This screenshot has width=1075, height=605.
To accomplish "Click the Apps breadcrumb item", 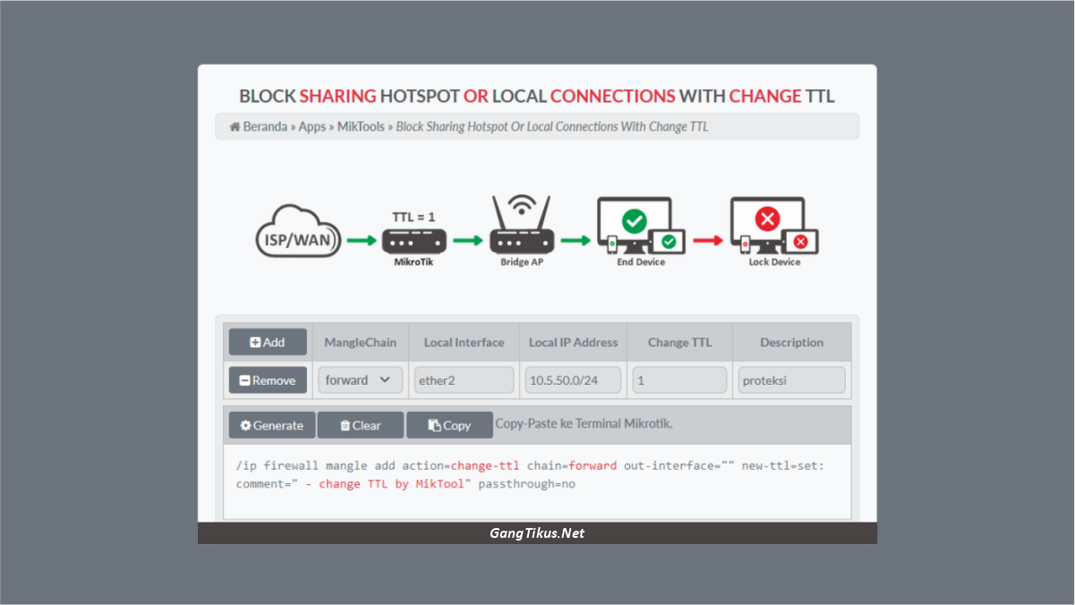I will pyautogui.click(x=312, y=126).
